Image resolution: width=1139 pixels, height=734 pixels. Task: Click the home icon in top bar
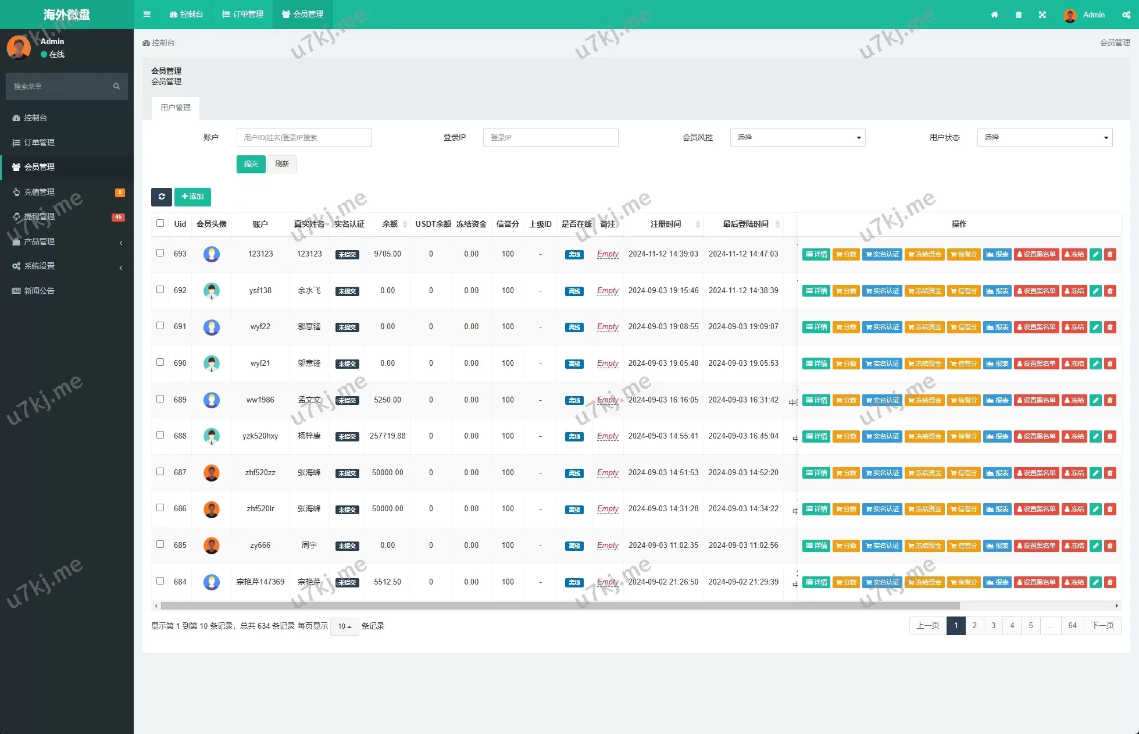coord(994,15)
